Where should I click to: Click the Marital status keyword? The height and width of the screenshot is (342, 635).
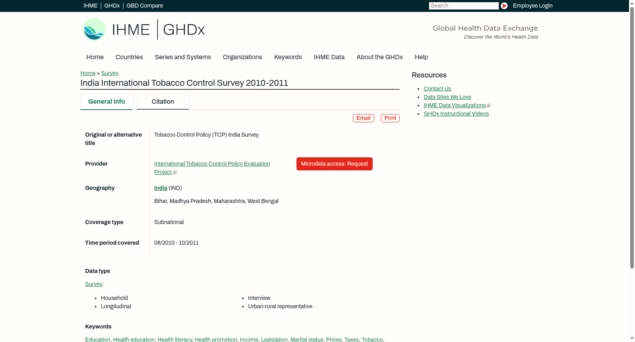pos(307,339)
